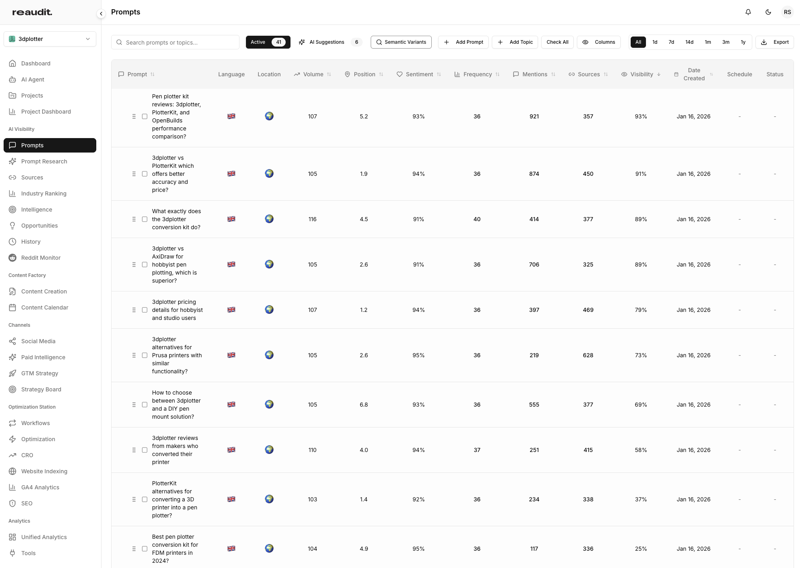Grab drag handle of Pen plotter kit reviews row
Viewport: 800px width, 568px height.
(134, 116)
